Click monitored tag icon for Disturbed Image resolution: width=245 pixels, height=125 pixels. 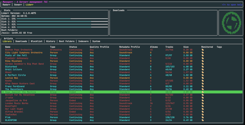[202, 66]
